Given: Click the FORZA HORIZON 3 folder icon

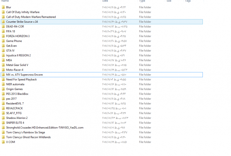Looking at the screenshot, I should [3, 36].
